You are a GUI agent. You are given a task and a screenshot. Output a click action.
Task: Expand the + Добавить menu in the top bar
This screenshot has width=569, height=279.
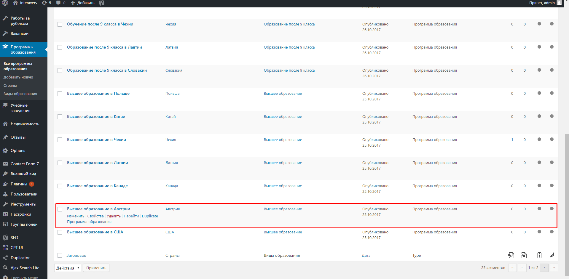82,3
